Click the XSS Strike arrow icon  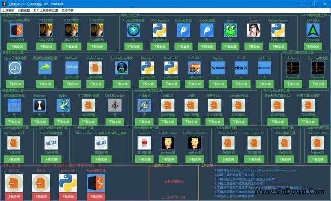pyautogui.click(x=313, y=30)
